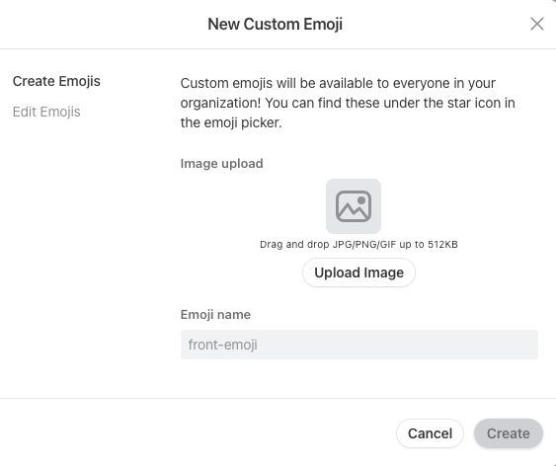Cancel the new emoji creation
Image resolution: width=556 pixels, height=466 pixels.
[x=430, y=433]
